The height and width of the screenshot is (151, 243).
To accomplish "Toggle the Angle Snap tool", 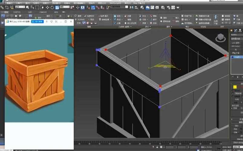I will [93, 7].
